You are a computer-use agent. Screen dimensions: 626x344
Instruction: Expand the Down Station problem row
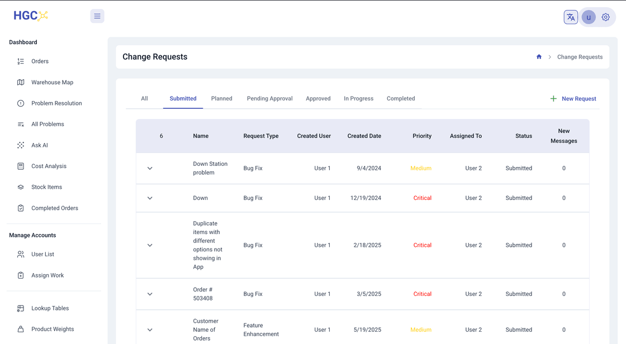(150, 169)
